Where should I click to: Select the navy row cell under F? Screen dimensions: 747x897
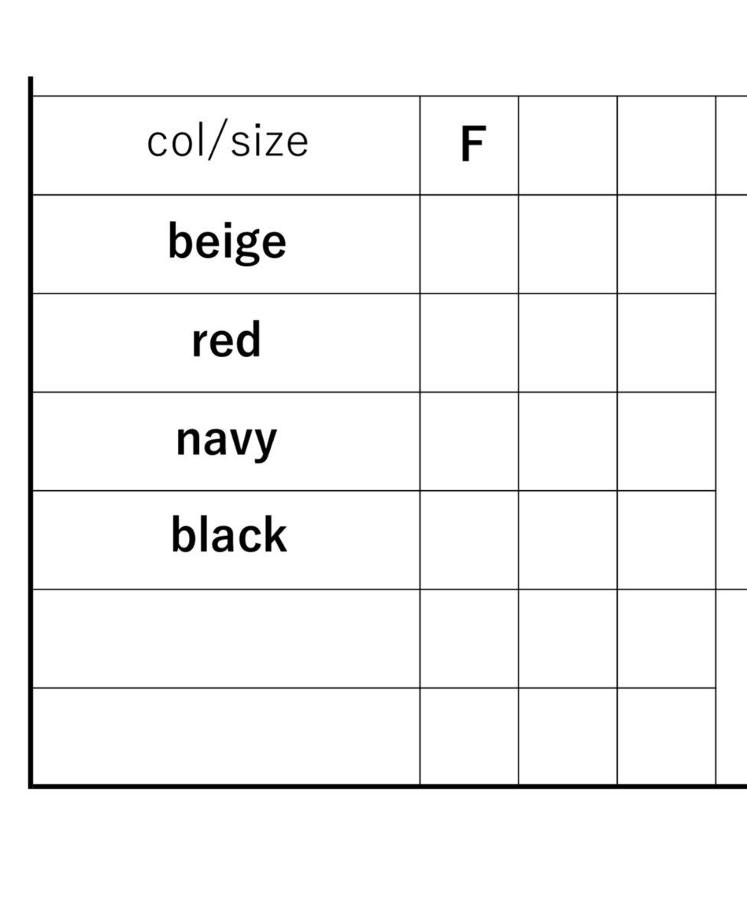tap(469, 441)
